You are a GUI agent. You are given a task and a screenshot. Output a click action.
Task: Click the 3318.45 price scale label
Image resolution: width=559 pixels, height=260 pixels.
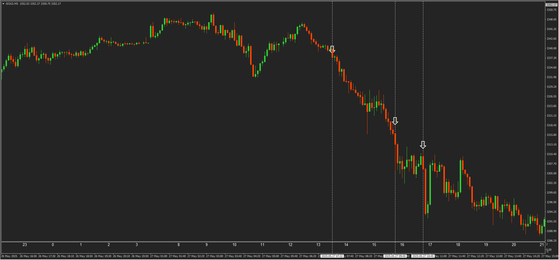(551, 125)
